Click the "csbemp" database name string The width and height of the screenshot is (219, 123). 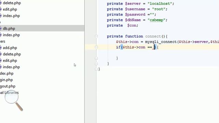156,20
